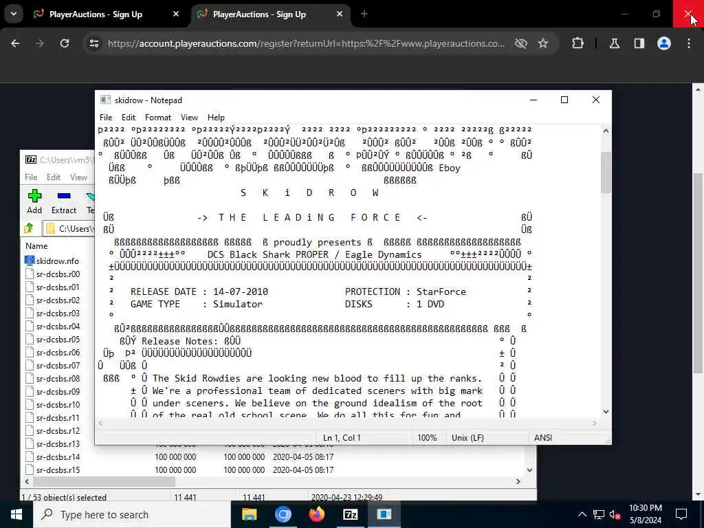Open Chrome Labs flask icon
Screen dimensions: 704x528
tap(615, 43)
